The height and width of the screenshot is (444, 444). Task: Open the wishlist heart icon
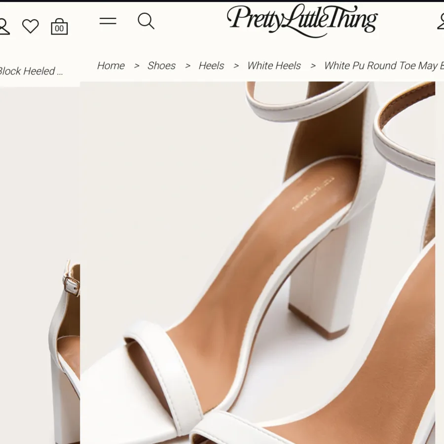pyautogui.click(x=31, y=26)
